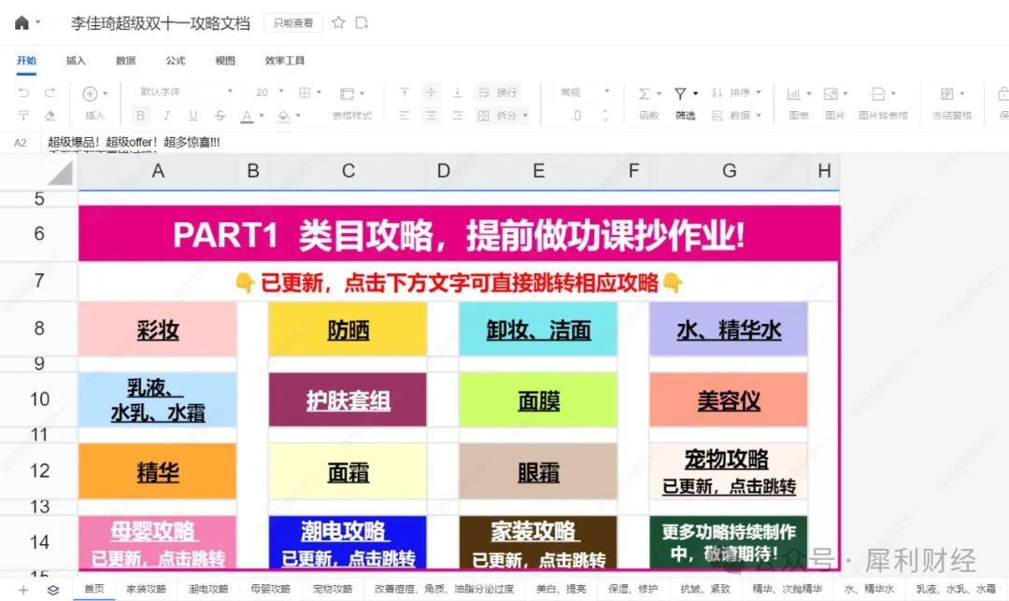Adjust decimal places with the stepper arrows
This screenshot has width=1009, height=601.
pyautogui.click(x=604, y=116)
